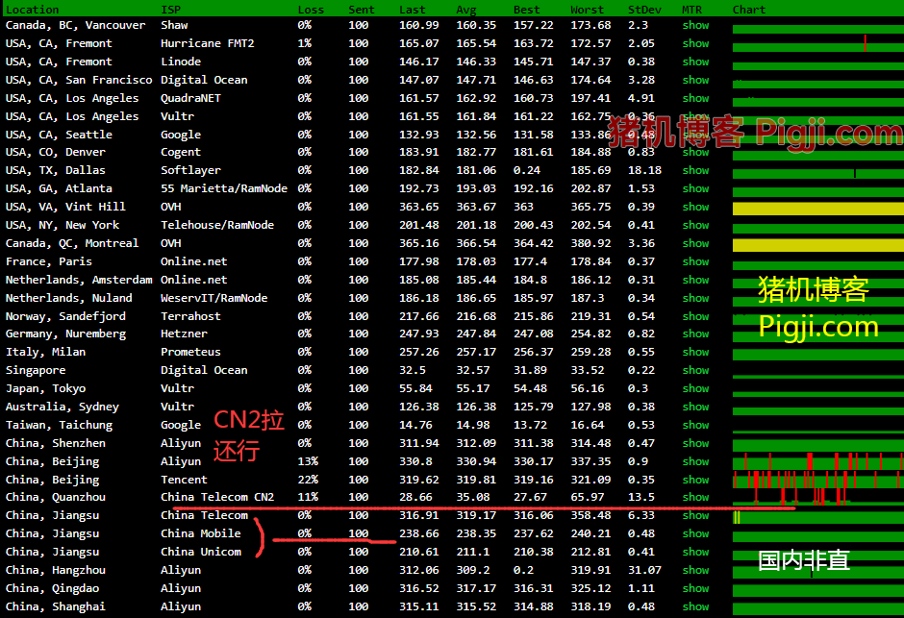Viewport: 904px width, 618px height.
Task: Click show link for Nuland WeservIT row
Action: point(695,298)
